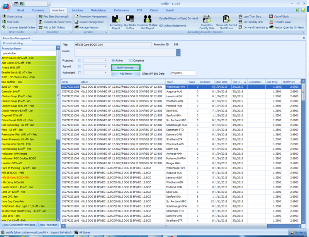Open Items with Forced Shelf Prices
This screenshot has height=237, width=309.
226,22
